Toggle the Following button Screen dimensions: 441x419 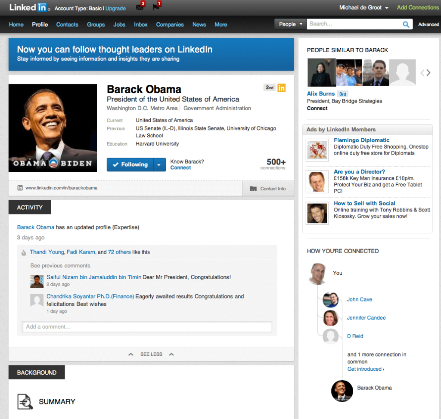pos(130,165)
